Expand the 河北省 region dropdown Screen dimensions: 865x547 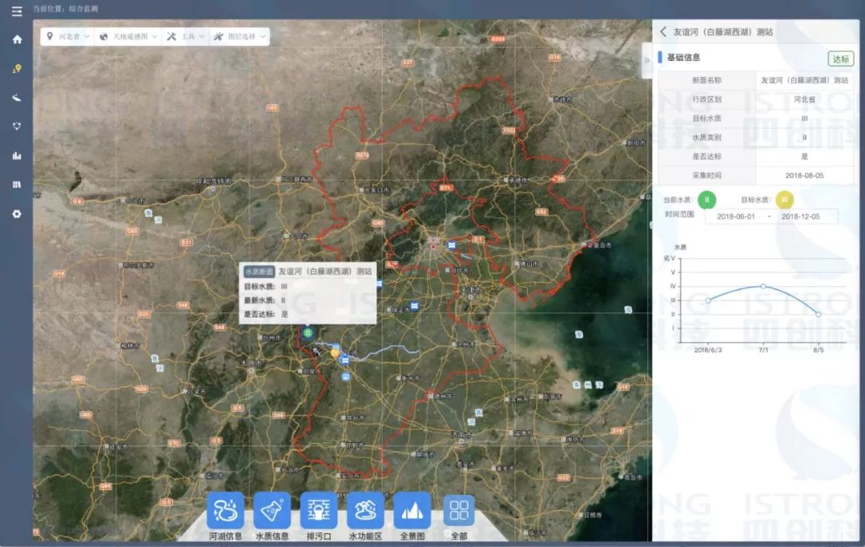(x=68, y=37)
